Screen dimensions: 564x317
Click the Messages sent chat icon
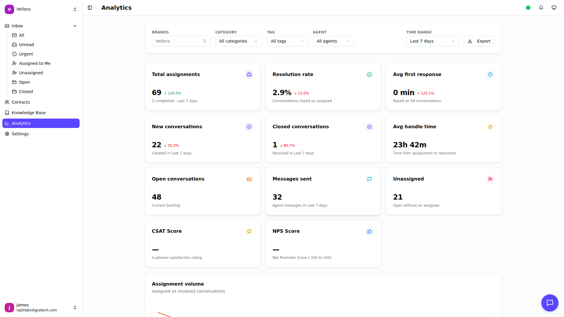[370, 179]
